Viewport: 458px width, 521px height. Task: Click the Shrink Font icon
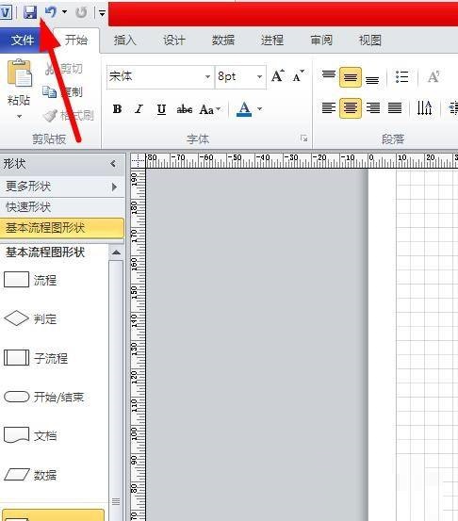pyautogui.click(x=298, y=76)
